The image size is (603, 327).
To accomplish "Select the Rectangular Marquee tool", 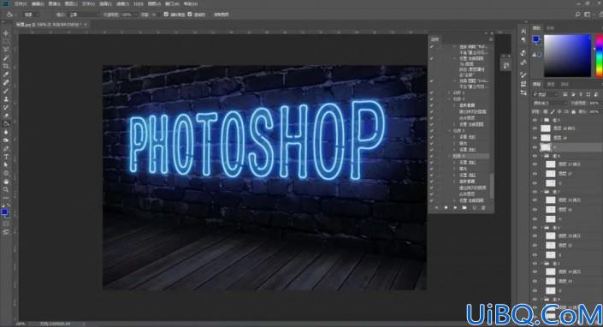I will point(6,42).
